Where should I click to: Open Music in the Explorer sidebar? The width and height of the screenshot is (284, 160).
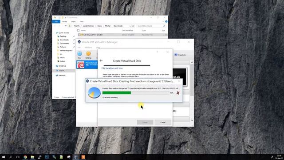(62, 57)
